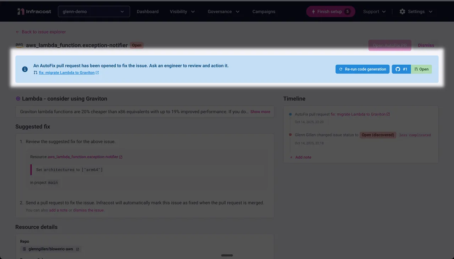Click the 'main' project label
Viewport: 454px width, 259px height.
point(53,182)
